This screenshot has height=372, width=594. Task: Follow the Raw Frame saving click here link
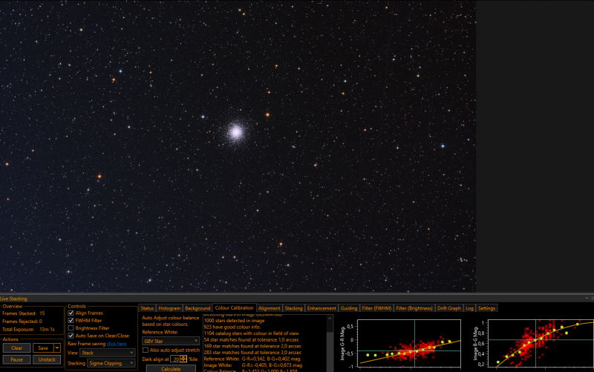click(117, 344)
